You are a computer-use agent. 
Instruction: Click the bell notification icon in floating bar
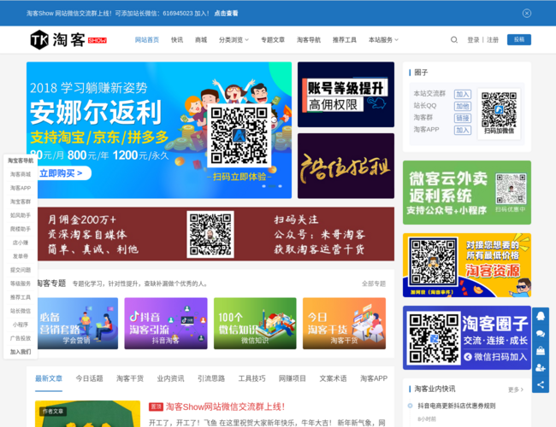[541, 316]
